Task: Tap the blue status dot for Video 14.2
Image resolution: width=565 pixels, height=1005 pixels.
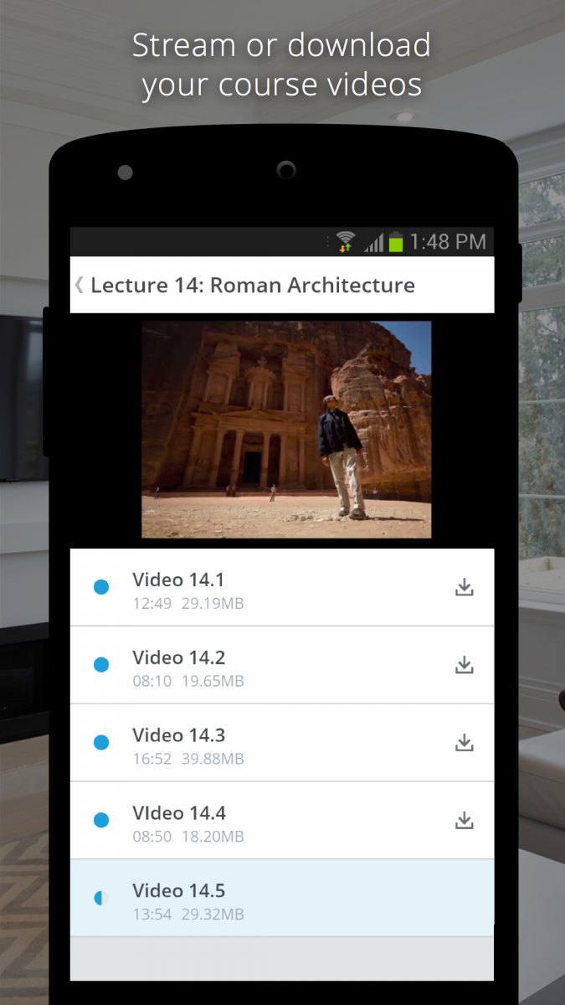Action: [x=101, y=665]
